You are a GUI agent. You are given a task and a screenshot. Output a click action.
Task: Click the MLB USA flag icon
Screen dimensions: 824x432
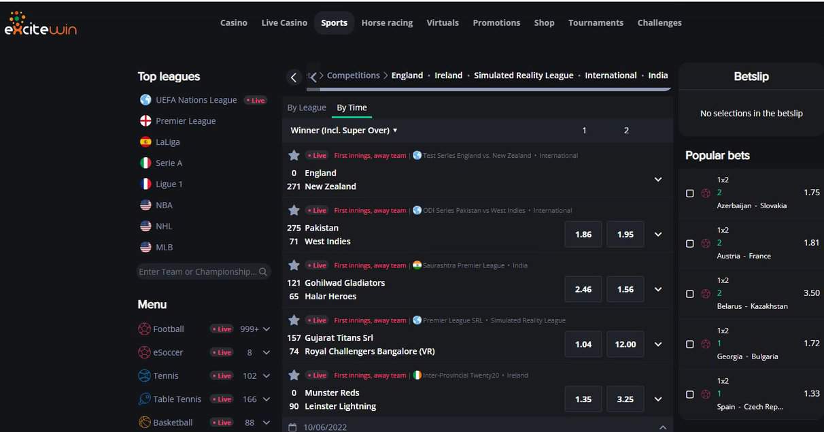click(145, 248)
